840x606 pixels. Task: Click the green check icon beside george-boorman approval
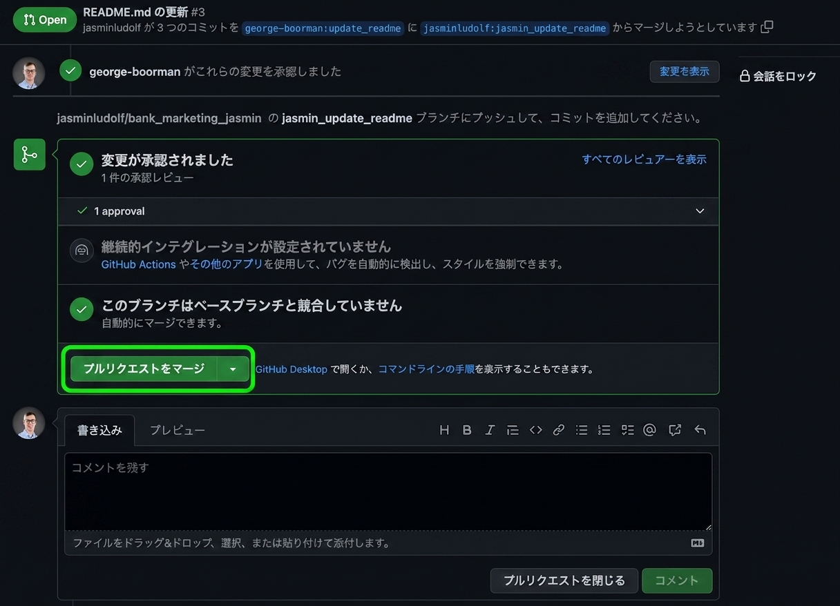[x=70, y=70]
